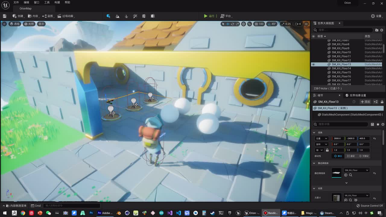
Task: Click the Source Control Off button
Action: pyautogui.click(x=370, y=206)
